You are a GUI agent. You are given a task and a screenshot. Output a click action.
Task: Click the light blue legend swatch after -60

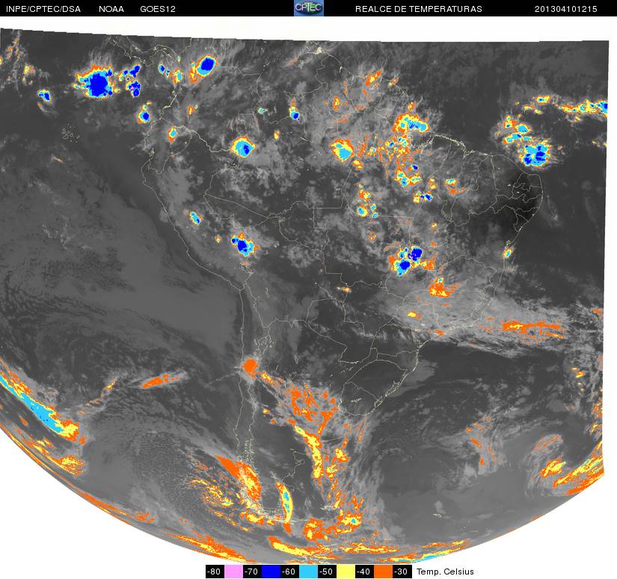coord(308,572)
